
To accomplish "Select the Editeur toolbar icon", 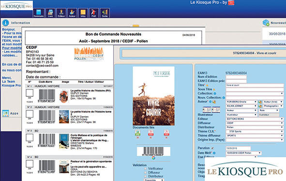I will pyautogui.click(x=61, y=13).
